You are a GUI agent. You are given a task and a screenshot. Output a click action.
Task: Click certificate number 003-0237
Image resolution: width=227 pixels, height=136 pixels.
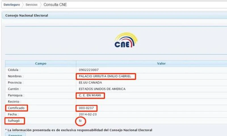(86, 108)
